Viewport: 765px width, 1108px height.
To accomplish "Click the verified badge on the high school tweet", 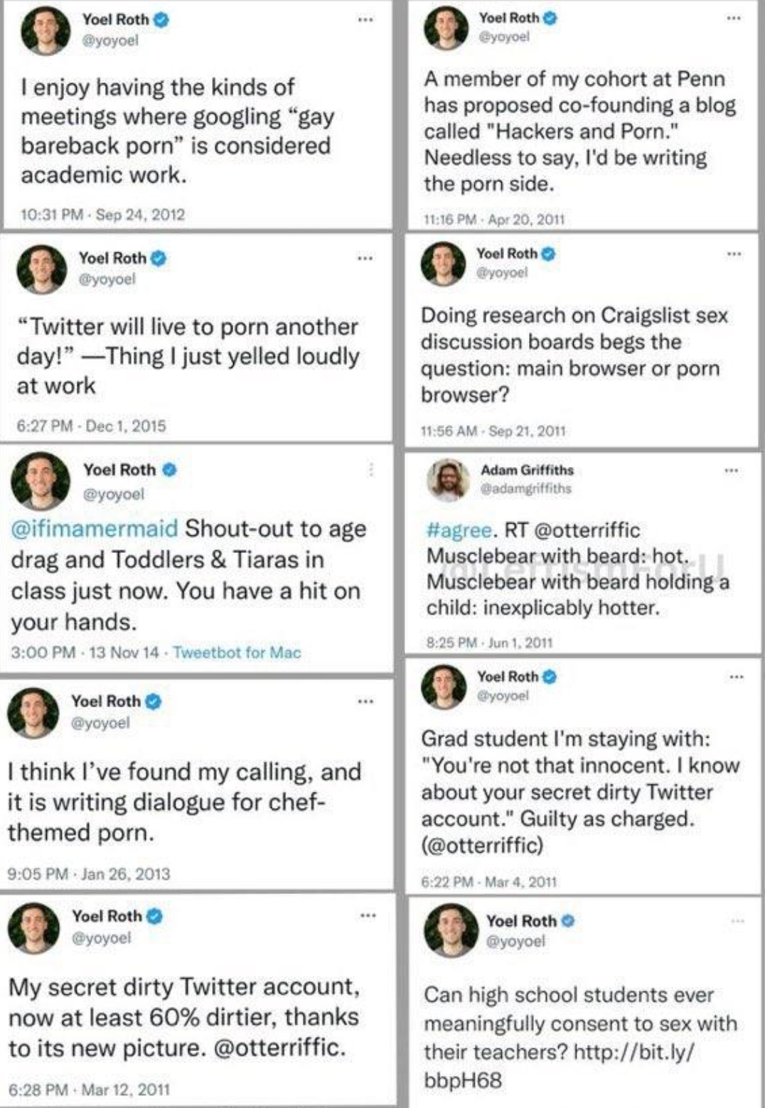I will click(x=567, y=921).
